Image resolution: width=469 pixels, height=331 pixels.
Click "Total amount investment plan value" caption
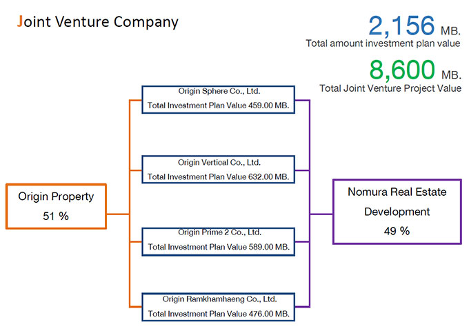point(383,43)
